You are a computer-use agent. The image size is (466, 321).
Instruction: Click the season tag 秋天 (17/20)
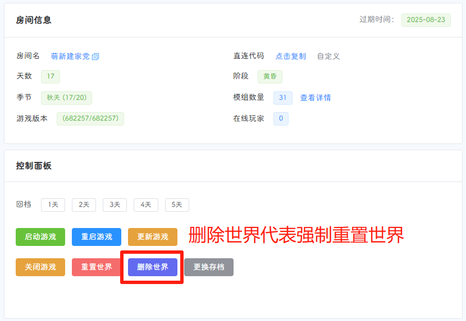pos(67,97)
